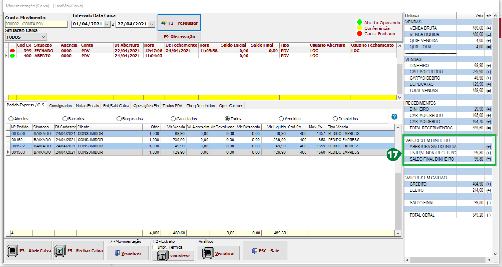Click the binoculars icon on Pesquisar button
The height and width of the screenshot is (267, 502).
[x=164, y=23]
